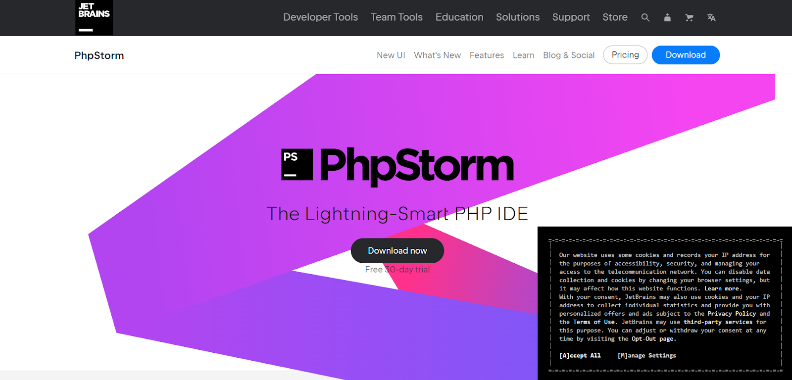The height and width of the screenshot is (380, 792).
Task: Open [M]anage Settings in cookie notice
Action: (647, 356)
